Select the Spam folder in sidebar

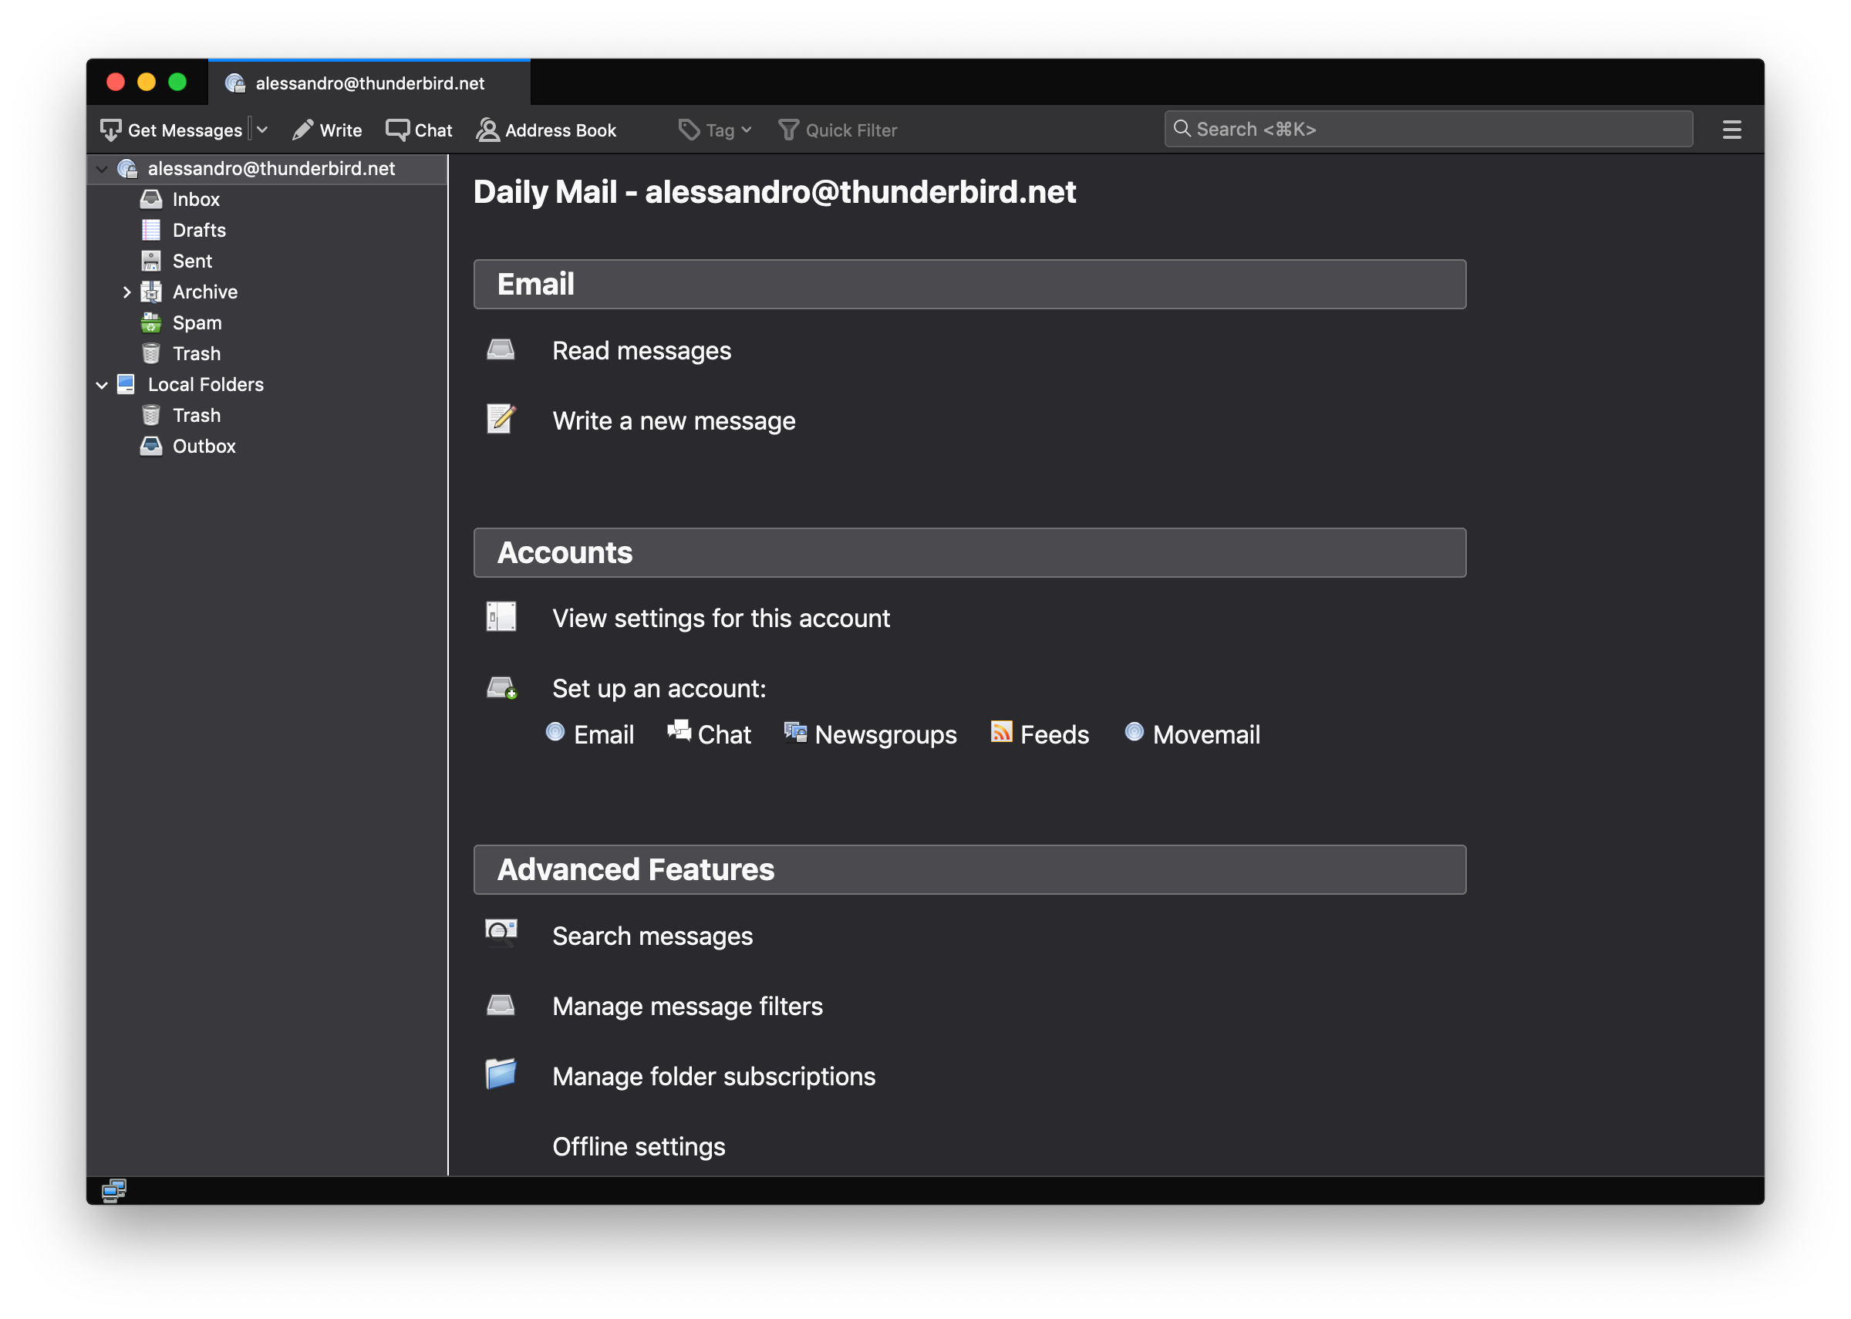coord(196,321)
